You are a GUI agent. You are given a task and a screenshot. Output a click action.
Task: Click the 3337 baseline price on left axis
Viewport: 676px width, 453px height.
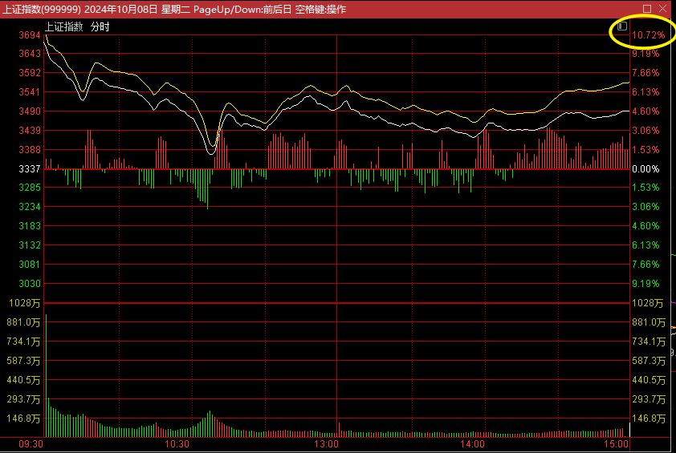point(28,169)
